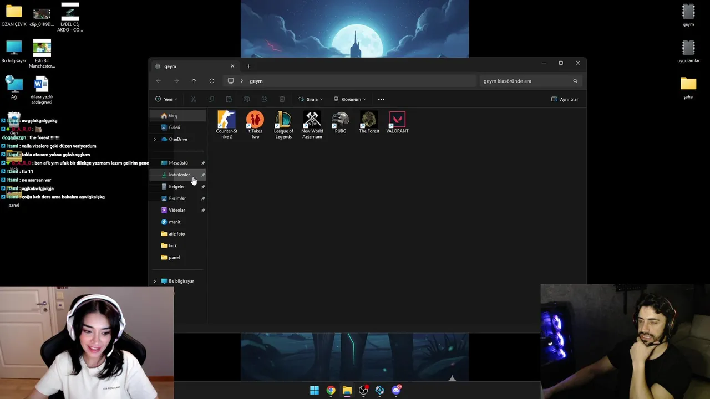The height and width of the screenshot is (399, 710).
Task: Toggle the Ayrıntılar details pane
Action: click(x=565, y=99)
